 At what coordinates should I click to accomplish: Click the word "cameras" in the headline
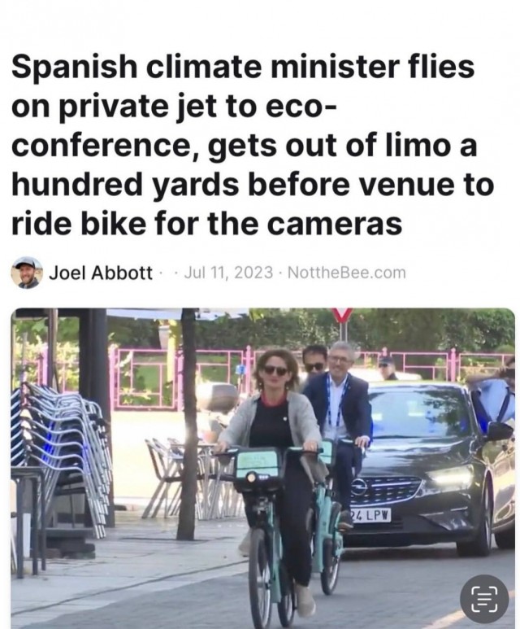(x=334, y=224)
